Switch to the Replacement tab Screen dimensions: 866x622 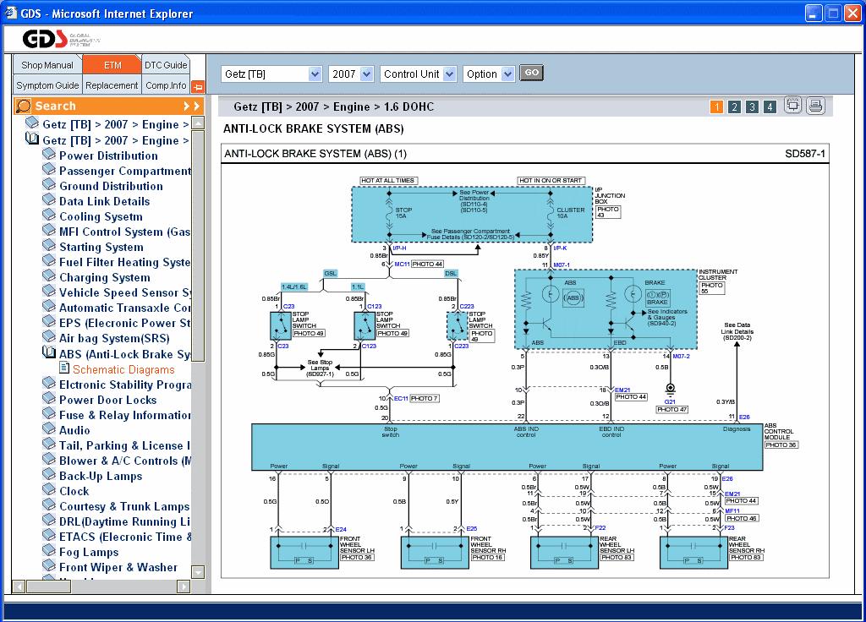pos(112,85)
